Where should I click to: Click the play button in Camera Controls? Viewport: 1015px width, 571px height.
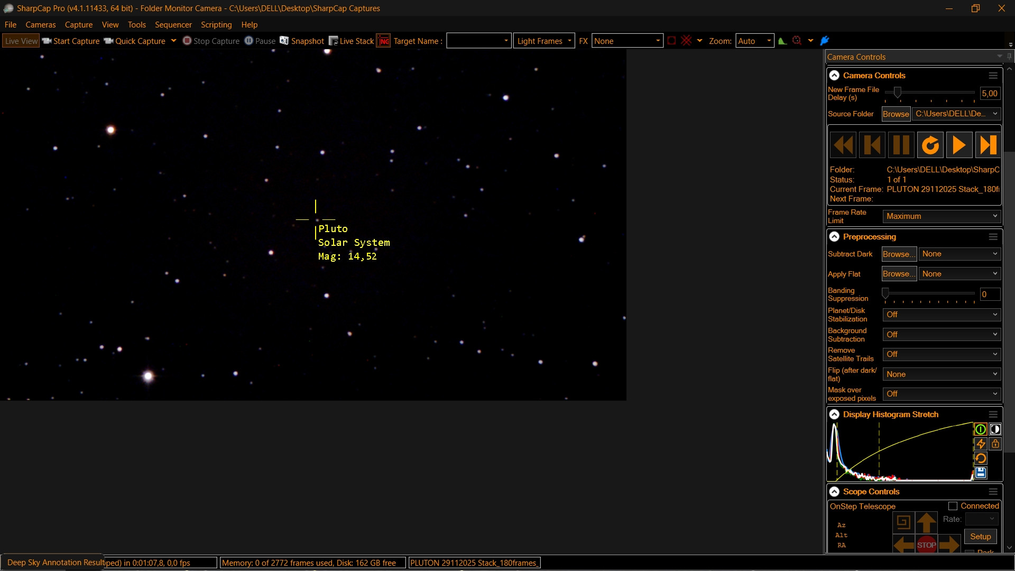pyautogui.click(x=959, y=145)
